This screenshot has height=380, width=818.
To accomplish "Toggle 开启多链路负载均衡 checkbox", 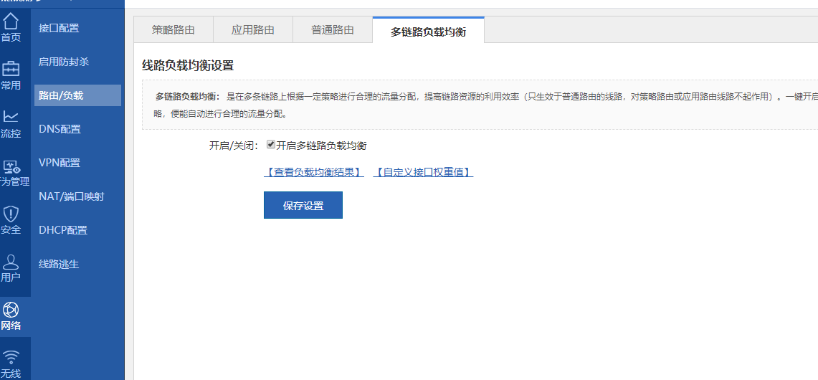I will [x=270, y=145].
